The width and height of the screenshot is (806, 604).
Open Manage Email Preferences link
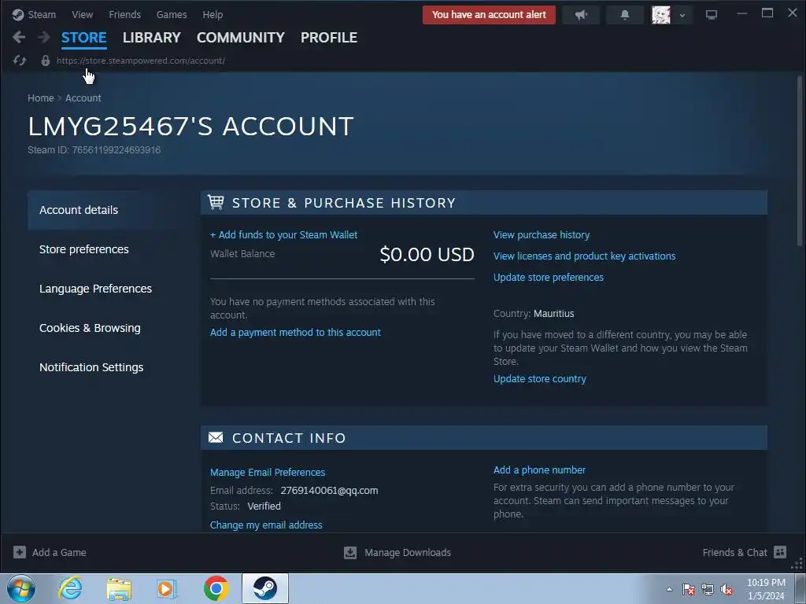(x=268, y=472)
